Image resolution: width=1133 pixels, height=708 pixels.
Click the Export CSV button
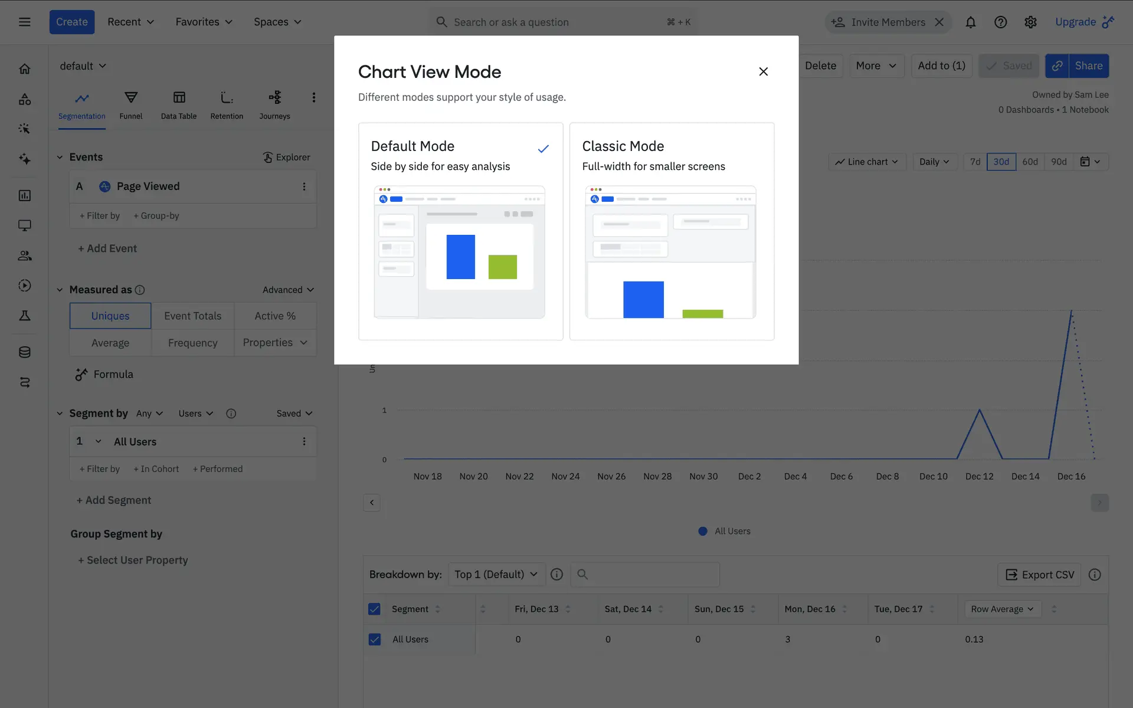(1039, 575)
